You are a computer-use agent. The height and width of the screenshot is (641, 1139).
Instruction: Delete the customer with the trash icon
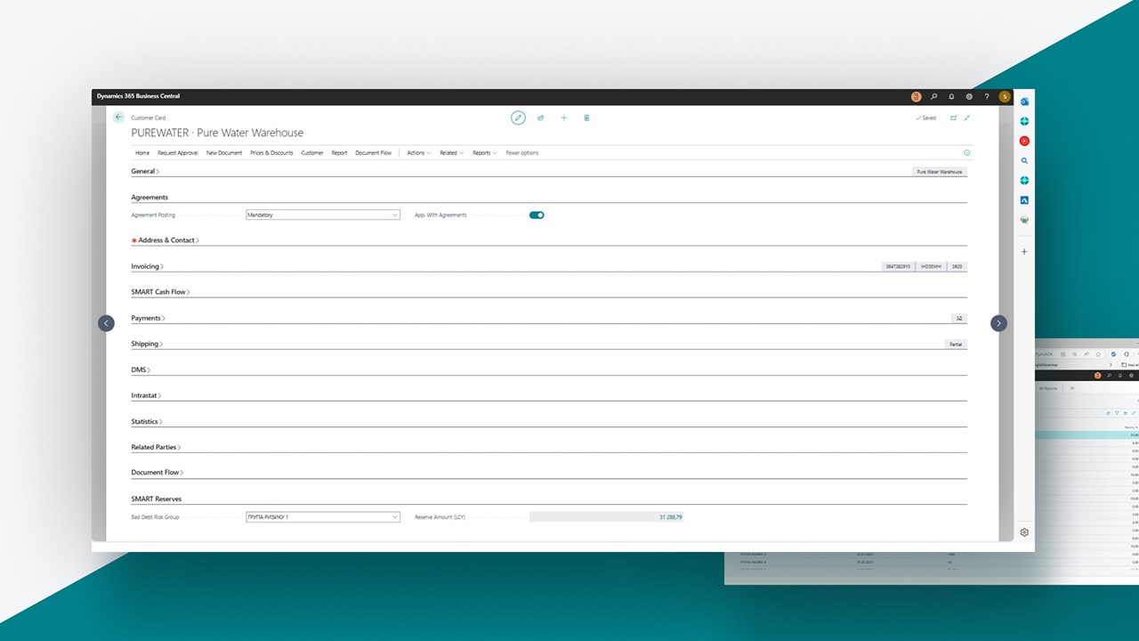[x=586, y=118]
